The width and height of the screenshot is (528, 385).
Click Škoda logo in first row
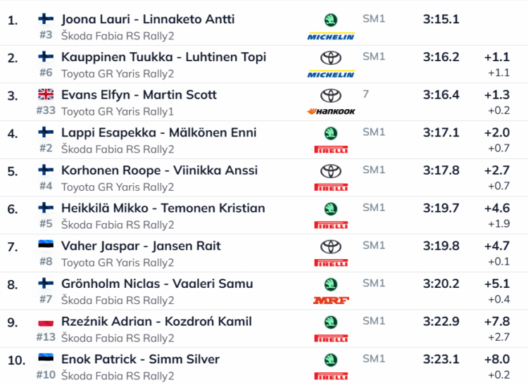click(x=330, y=20)
